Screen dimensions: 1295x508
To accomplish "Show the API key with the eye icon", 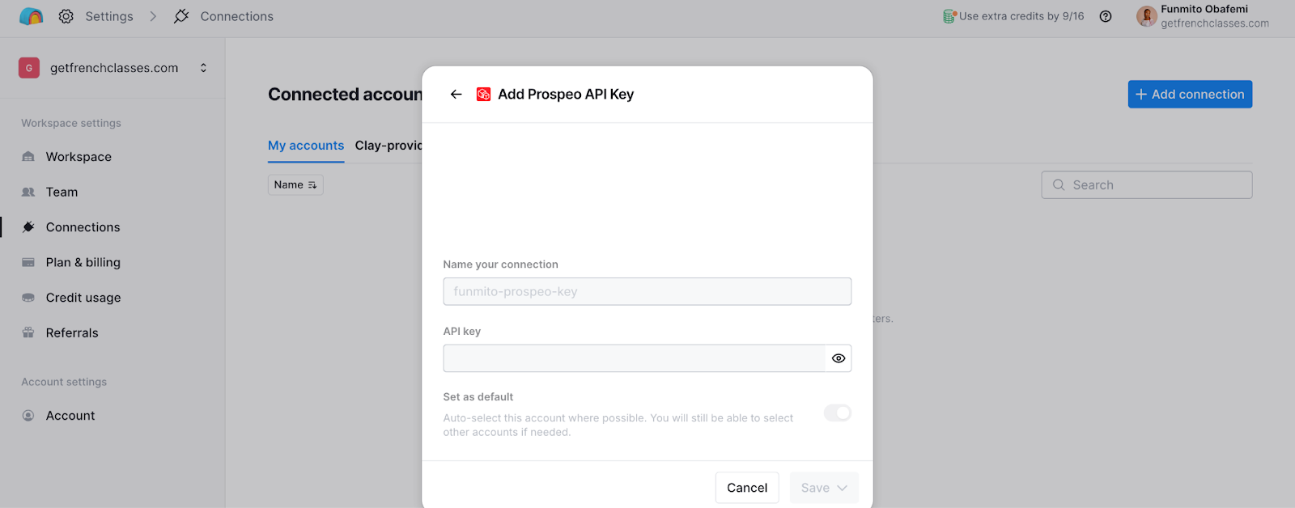I will pos(839,358).
